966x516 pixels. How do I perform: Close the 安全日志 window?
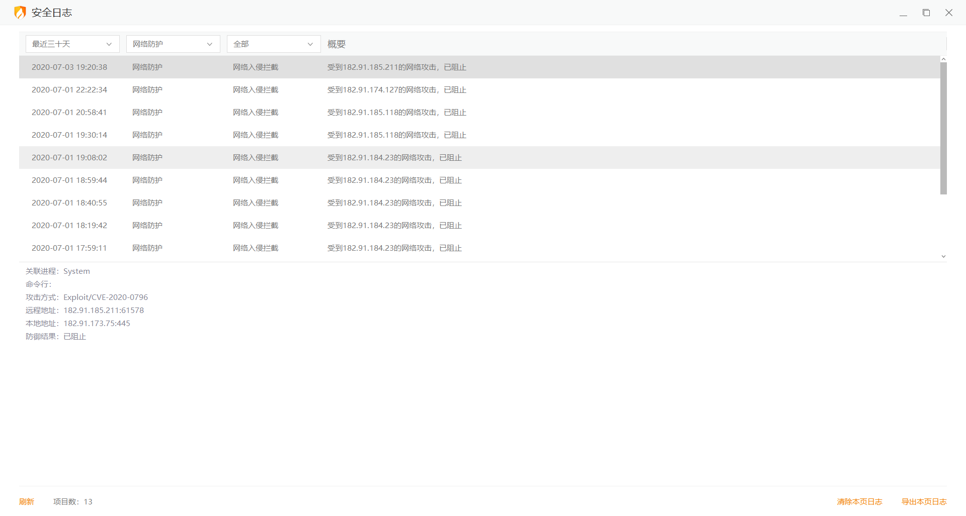click(x=949, y=13)
